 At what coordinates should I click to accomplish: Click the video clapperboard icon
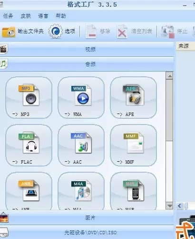tap(3, 49)
